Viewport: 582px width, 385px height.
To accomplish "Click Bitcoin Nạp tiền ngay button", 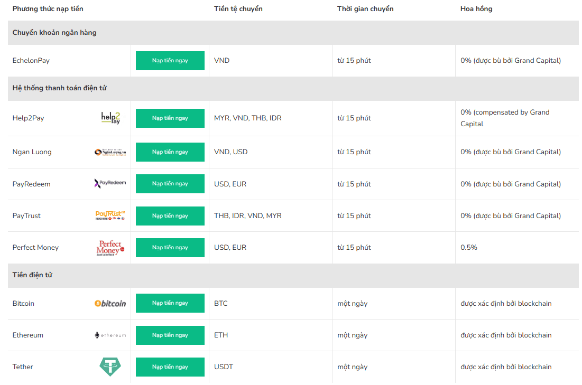I will pos(170,303).
